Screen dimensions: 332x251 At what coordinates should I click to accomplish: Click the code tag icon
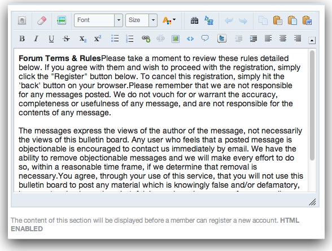pos(190,38)
